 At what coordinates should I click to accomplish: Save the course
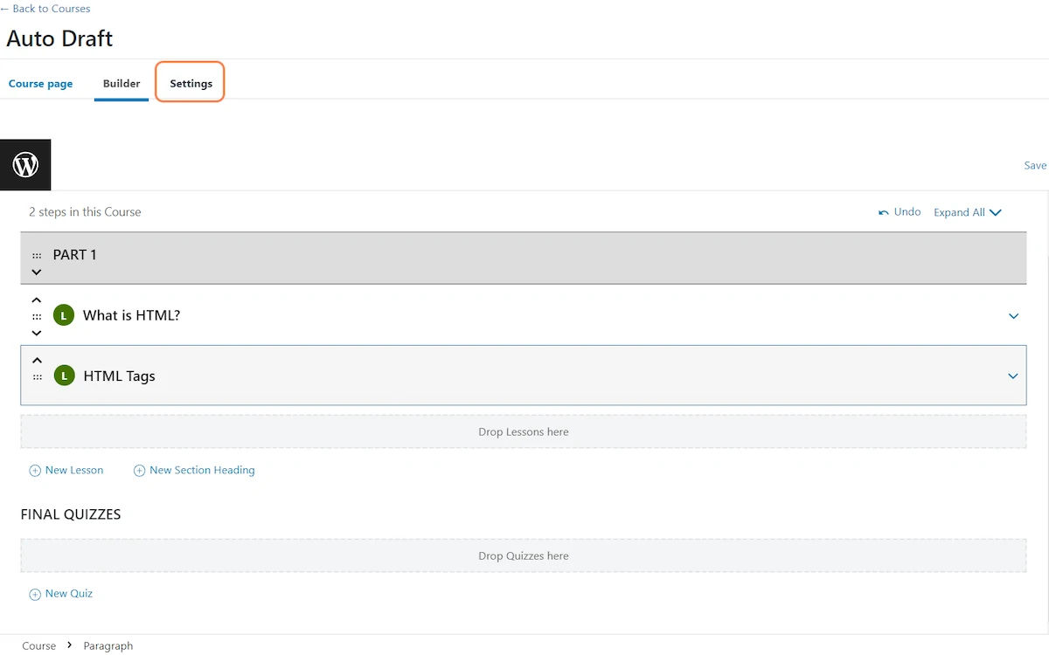tap(1035, 165)
